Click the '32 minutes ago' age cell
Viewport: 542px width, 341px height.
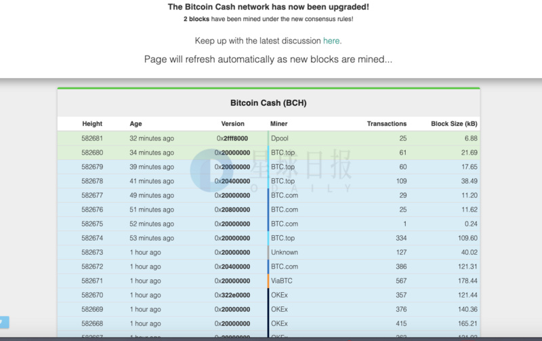coord(152,138)
